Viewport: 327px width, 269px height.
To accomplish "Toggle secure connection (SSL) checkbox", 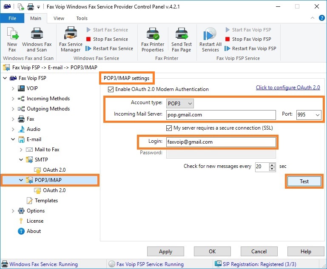I will coord(169,128).
